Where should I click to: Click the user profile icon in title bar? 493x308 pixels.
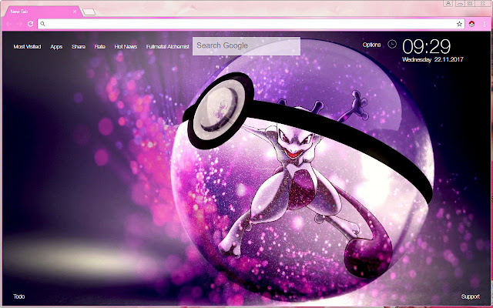pos(448,3)
